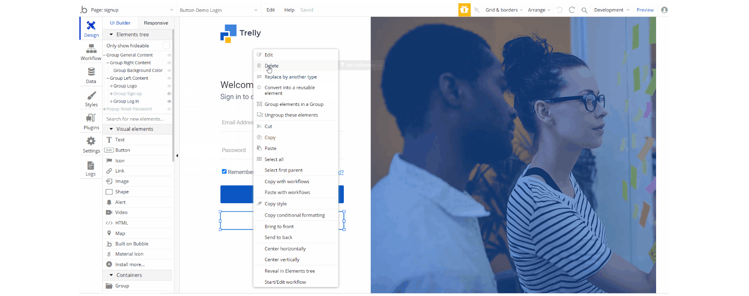Collapse the Visual elements section

(111, 129)
